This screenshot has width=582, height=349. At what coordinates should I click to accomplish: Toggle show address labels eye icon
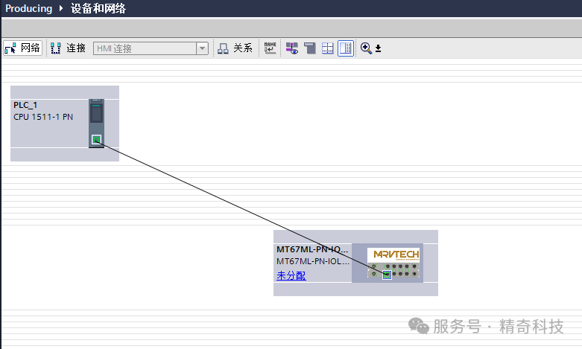[x=291, y=48]
